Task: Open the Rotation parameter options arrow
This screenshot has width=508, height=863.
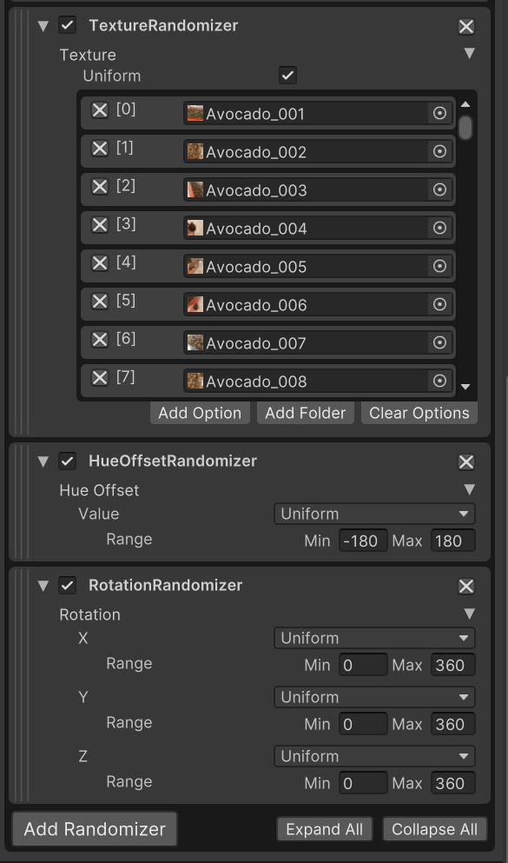Action: click(469, 614)
